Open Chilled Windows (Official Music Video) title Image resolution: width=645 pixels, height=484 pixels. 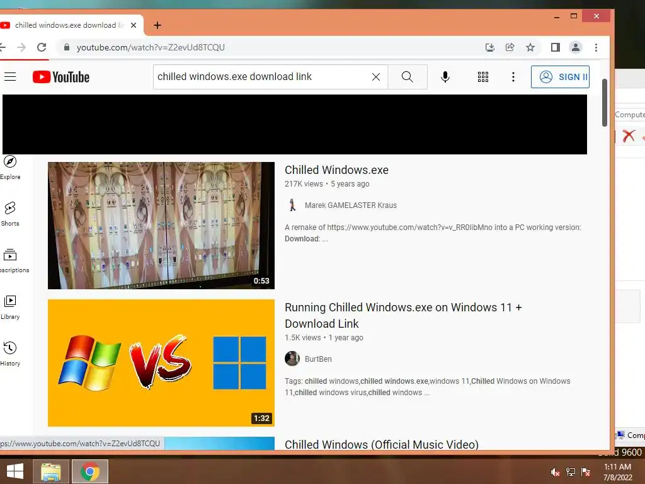(382, 444)
